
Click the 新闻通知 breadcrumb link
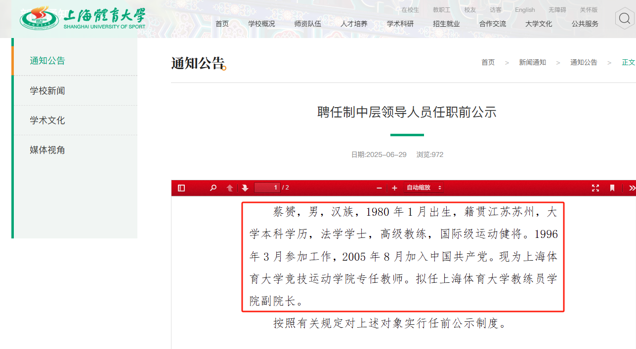(x=532, y=62)
